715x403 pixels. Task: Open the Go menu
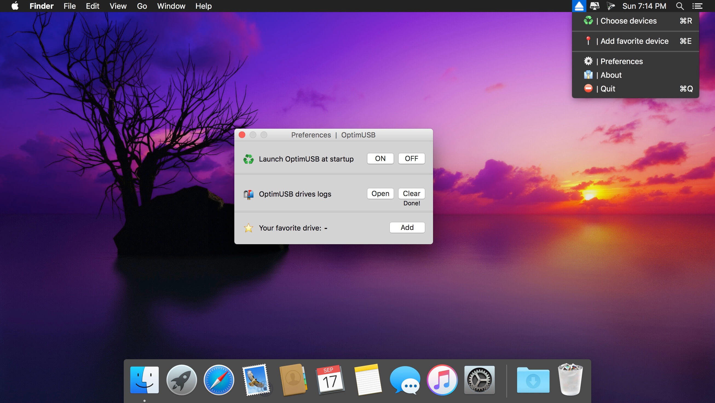142,6
